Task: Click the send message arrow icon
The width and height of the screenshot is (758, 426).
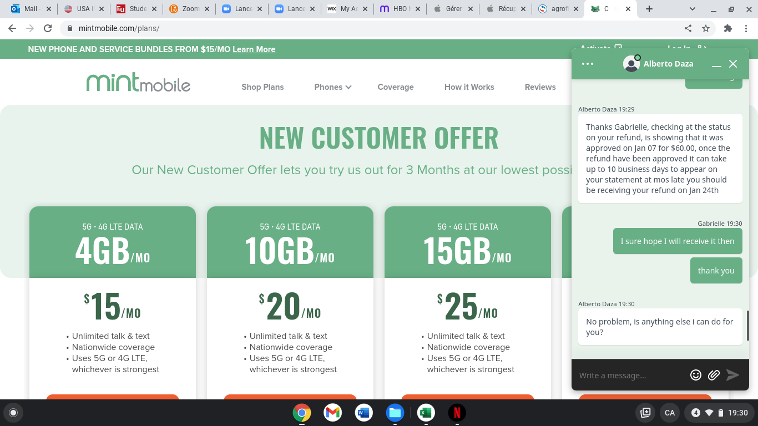Action: (x=733, y=376)
